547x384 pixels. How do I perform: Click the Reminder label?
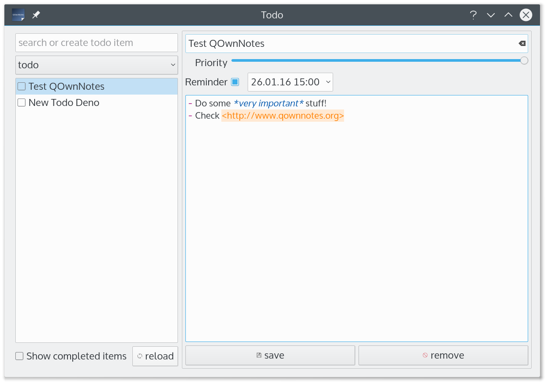click(206, 82)
